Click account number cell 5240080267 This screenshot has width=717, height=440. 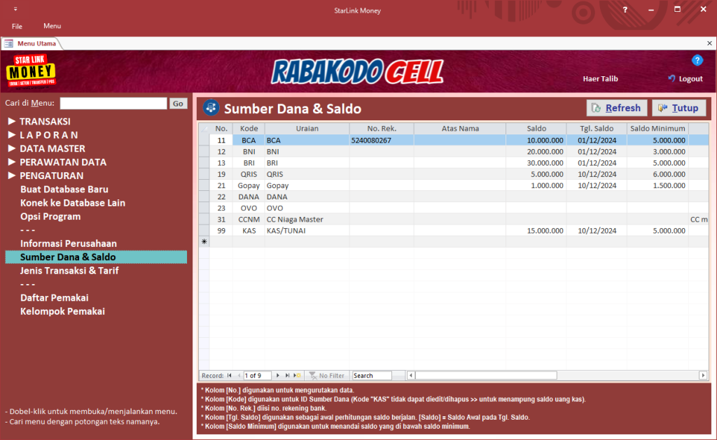382,141
